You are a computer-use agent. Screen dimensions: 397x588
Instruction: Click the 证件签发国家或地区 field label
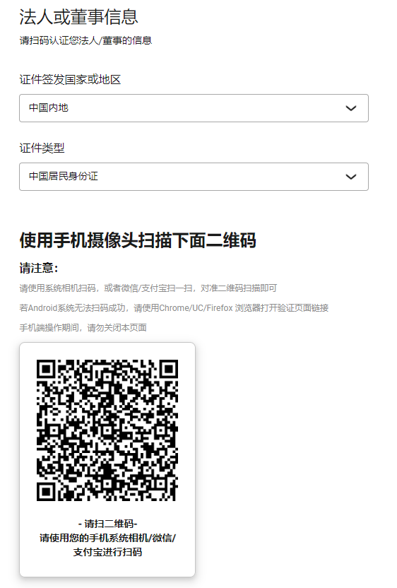(x=70, y=79)
